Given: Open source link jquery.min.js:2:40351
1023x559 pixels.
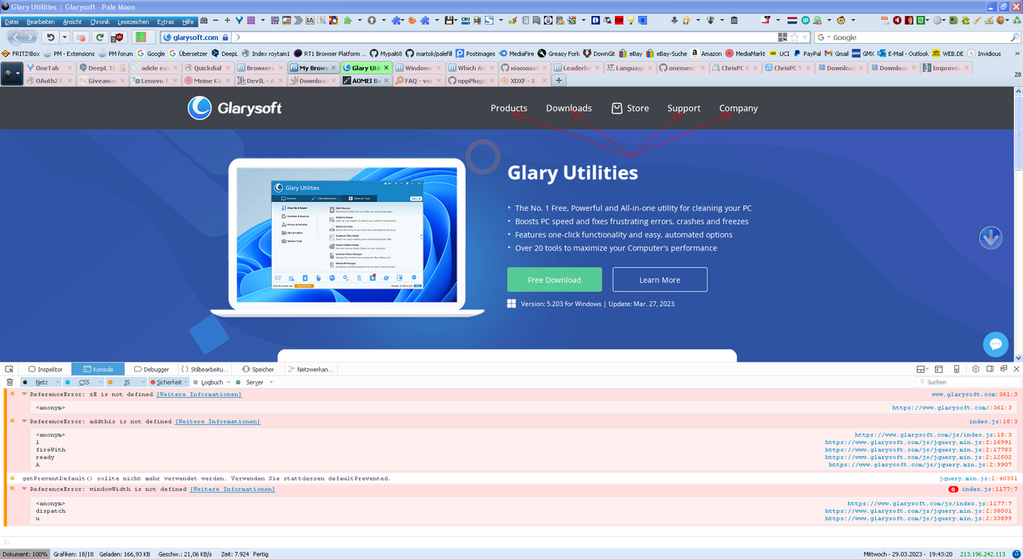Looking at the screenshot, I should 978,478.
